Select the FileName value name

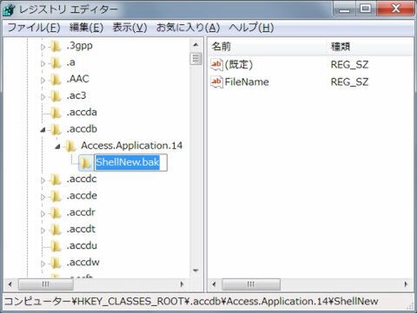(x=247, y=82)
